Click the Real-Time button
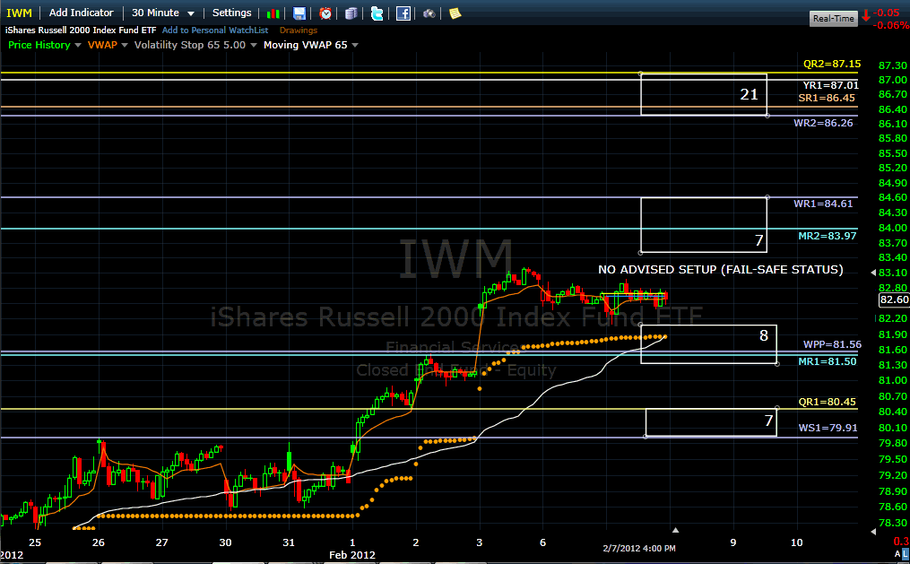Image resolution: width=910 pixels, height=564 pixels. (834, 19)
